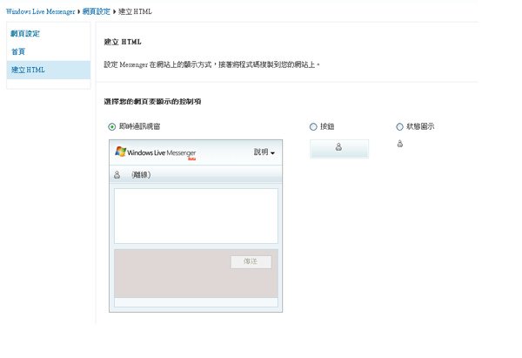The width and height of the screenshot is (522, 358).
Task: Click the gray message input area
Action: 196,274
